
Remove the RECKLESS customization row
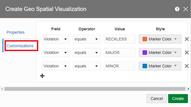186,39
